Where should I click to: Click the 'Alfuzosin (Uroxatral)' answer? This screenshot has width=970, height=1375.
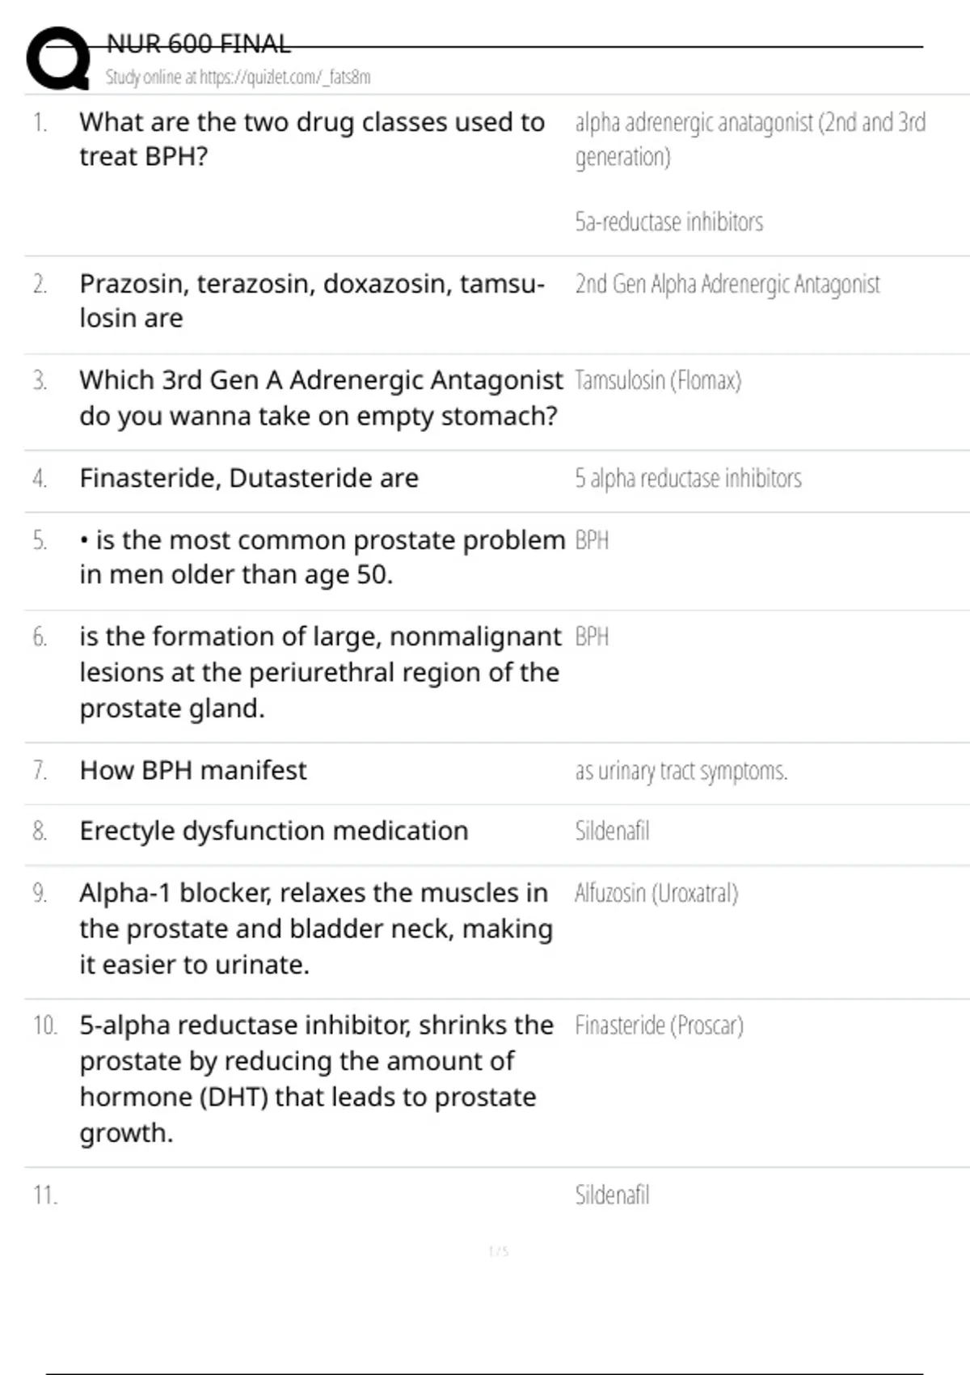pyautogui.click(x=656, y=893)
